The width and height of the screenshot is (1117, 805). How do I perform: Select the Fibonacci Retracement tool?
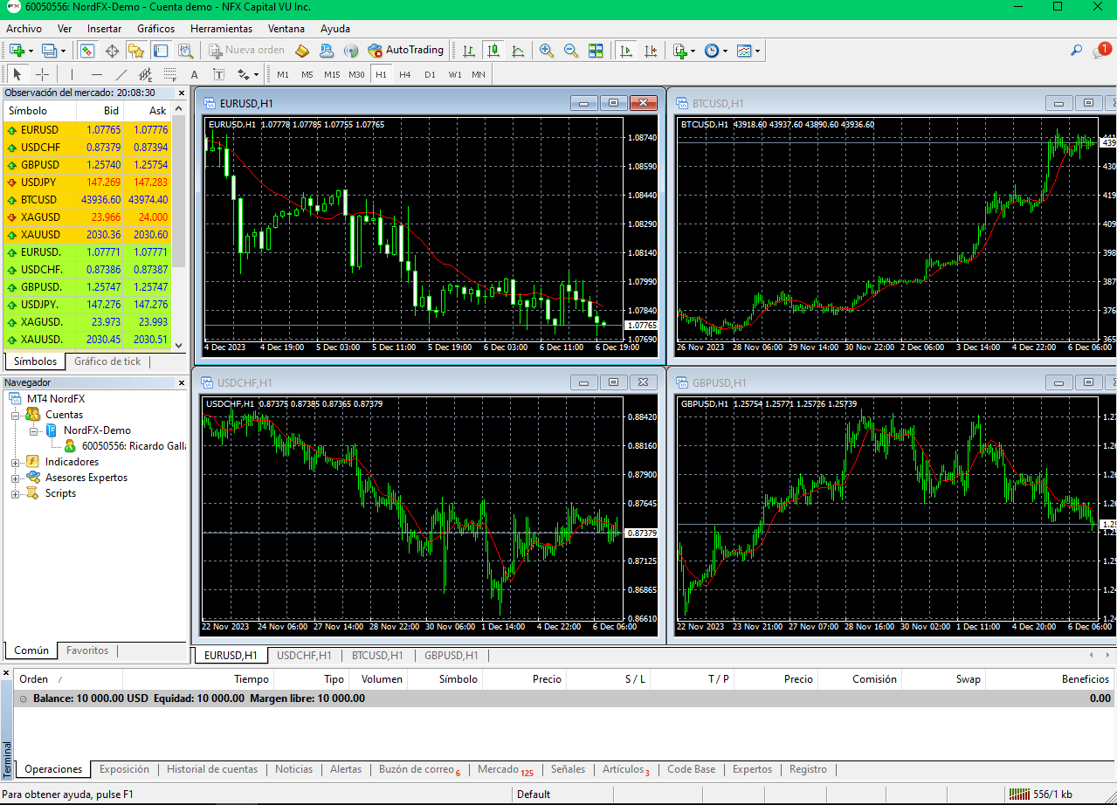pos(170,74)
